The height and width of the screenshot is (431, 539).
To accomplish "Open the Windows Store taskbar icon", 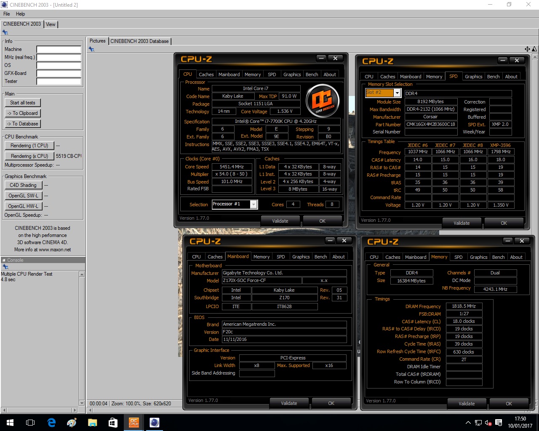I will (x=113, y=423).
